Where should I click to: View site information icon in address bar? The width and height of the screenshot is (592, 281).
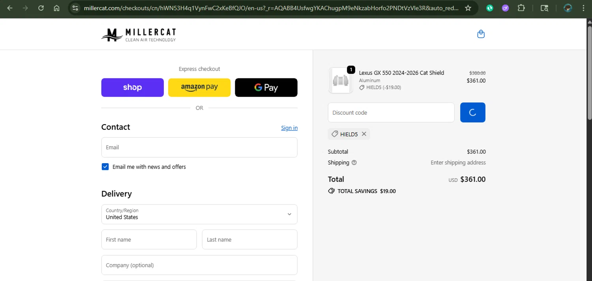(x=75, y=8)
